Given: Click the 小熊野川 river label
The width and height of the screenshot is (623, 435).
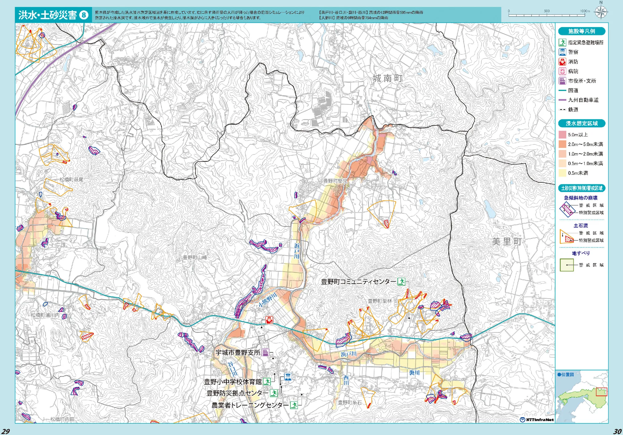Looking at the screenshot, I should pos(268,300).
